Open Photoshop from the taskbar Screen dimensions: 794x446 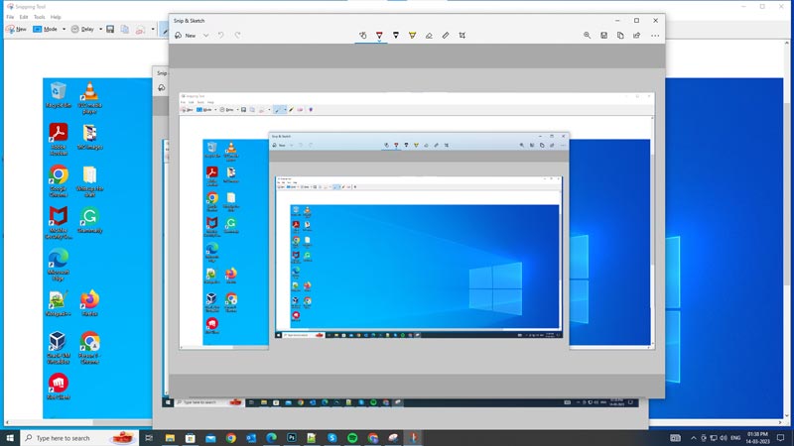click(x=292, y=438)
